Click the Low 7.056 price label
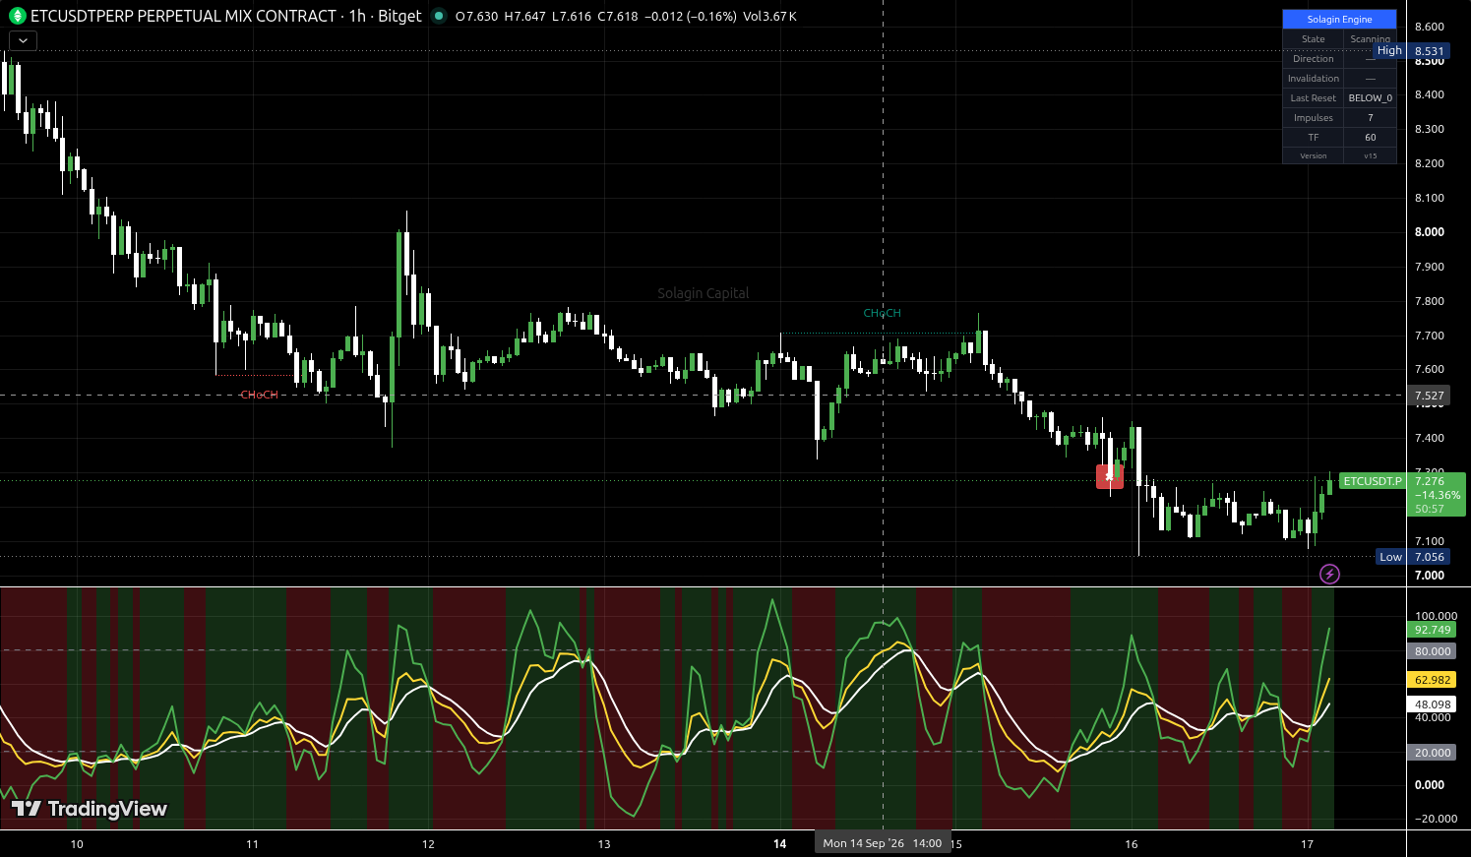Viewport: 1471px width, 857px height. (1412, 557)
